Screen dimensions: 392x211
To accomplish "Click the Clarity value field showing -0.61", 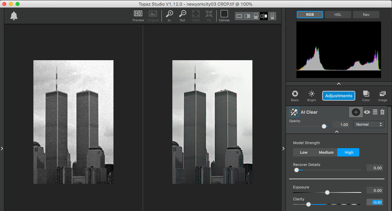I will 375,202.
